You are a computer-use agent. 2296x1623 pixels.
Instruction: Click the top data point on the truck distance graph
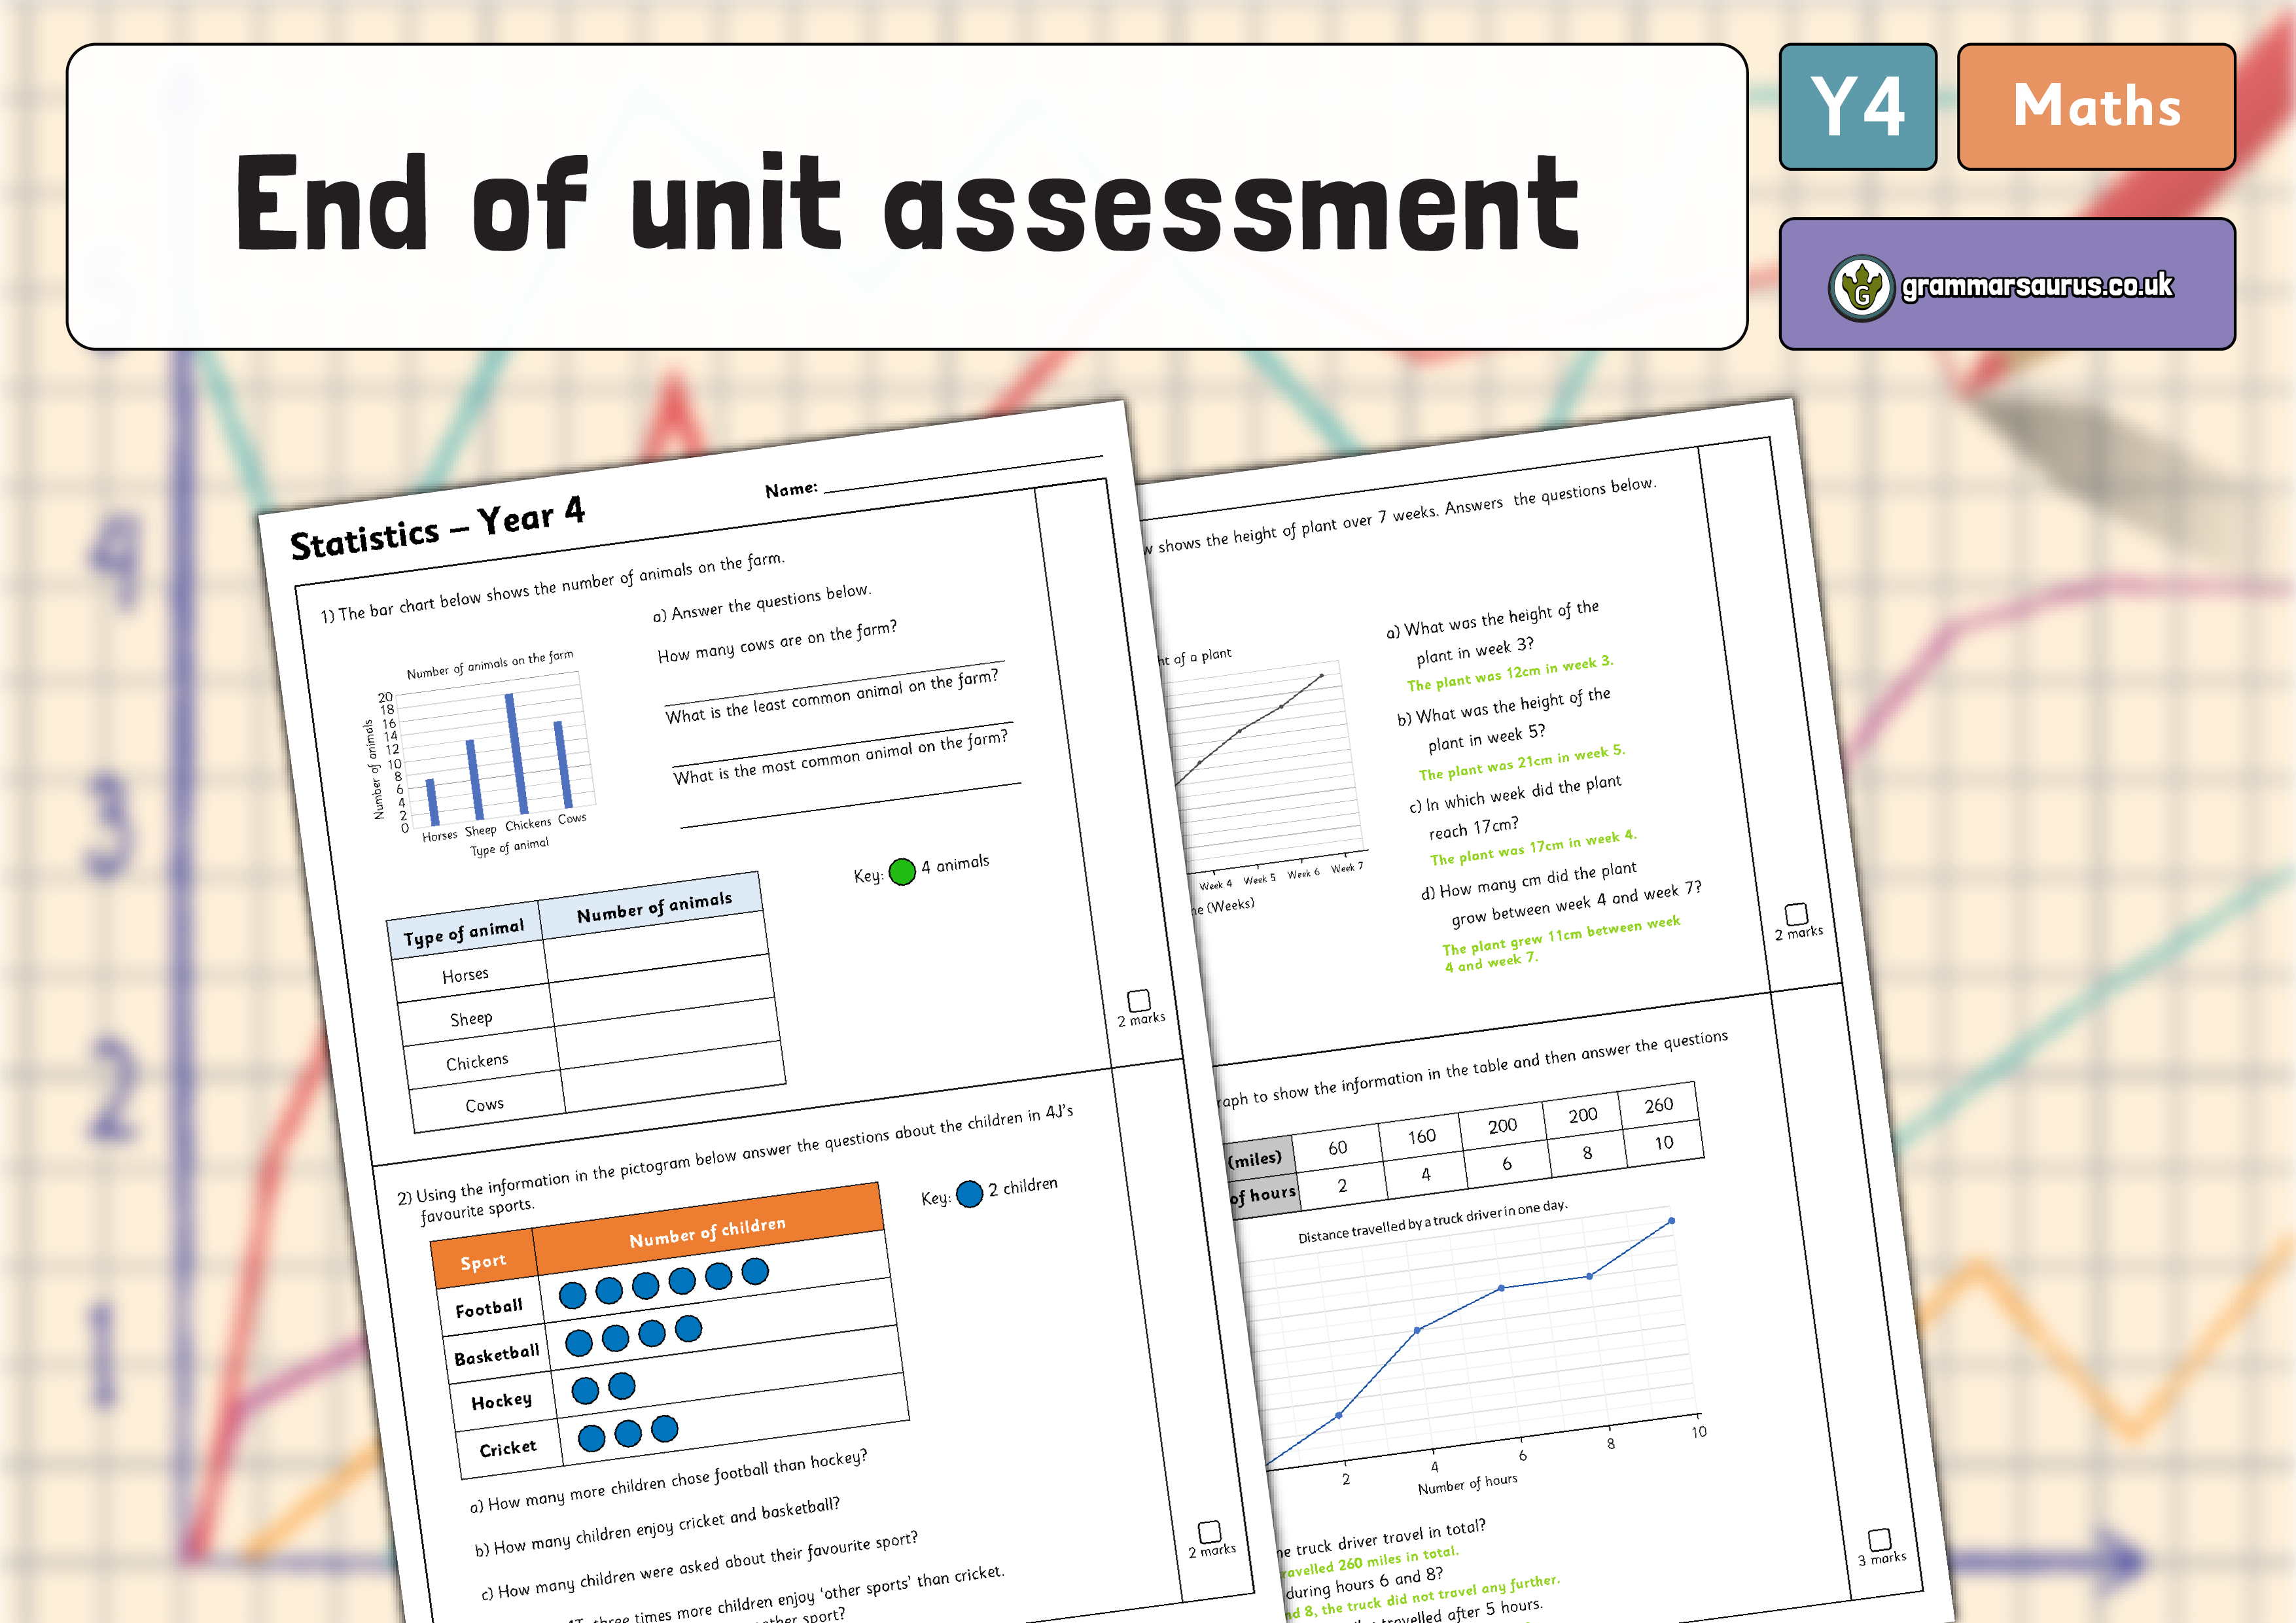pyautogui.click(x=1671, y=1221)
